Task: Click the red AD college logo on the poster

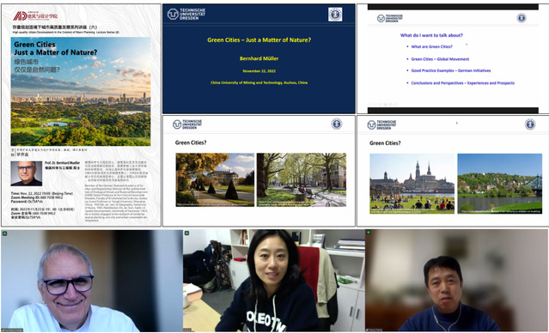Action: click(x=35, y=16)
